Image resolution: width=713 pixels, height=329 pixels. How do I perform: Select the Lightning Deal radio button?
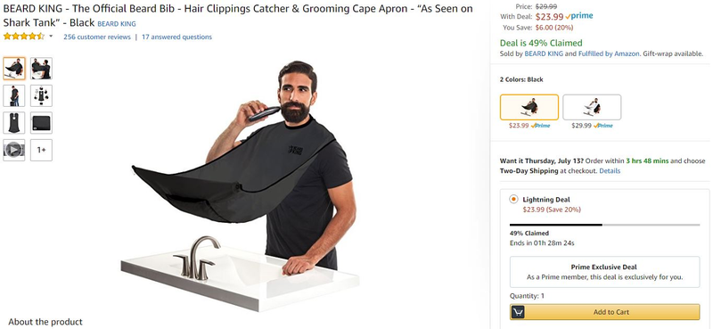[514, 200]
